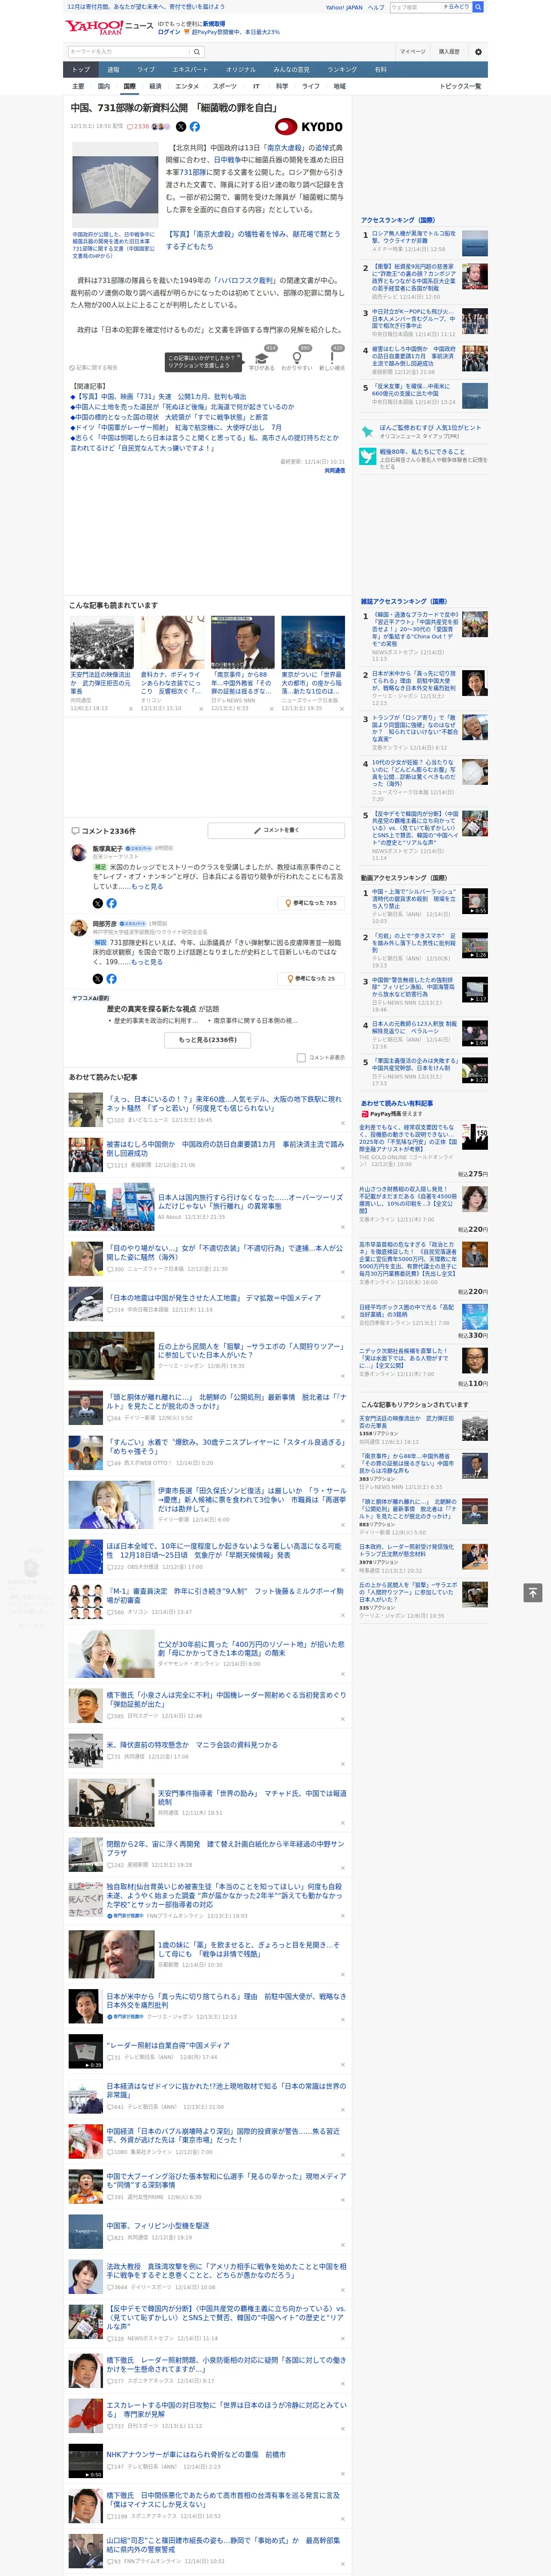
Task: Click the KYODO logo
Action: 309,127
